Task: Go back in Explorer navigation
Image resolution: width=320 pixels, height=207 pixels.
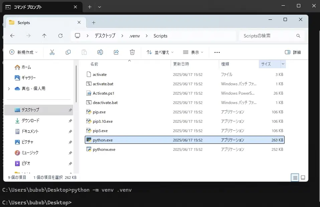Action: 12,36
